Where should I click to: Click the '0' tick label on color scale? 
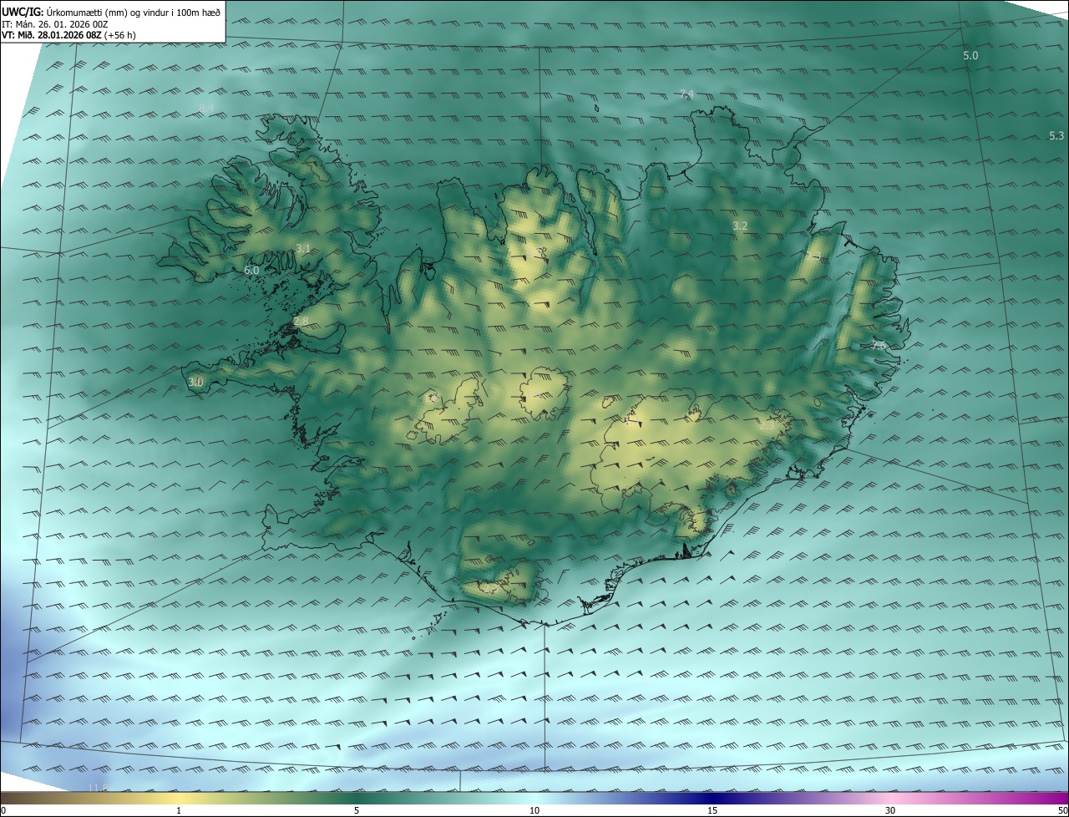[3, 811]
